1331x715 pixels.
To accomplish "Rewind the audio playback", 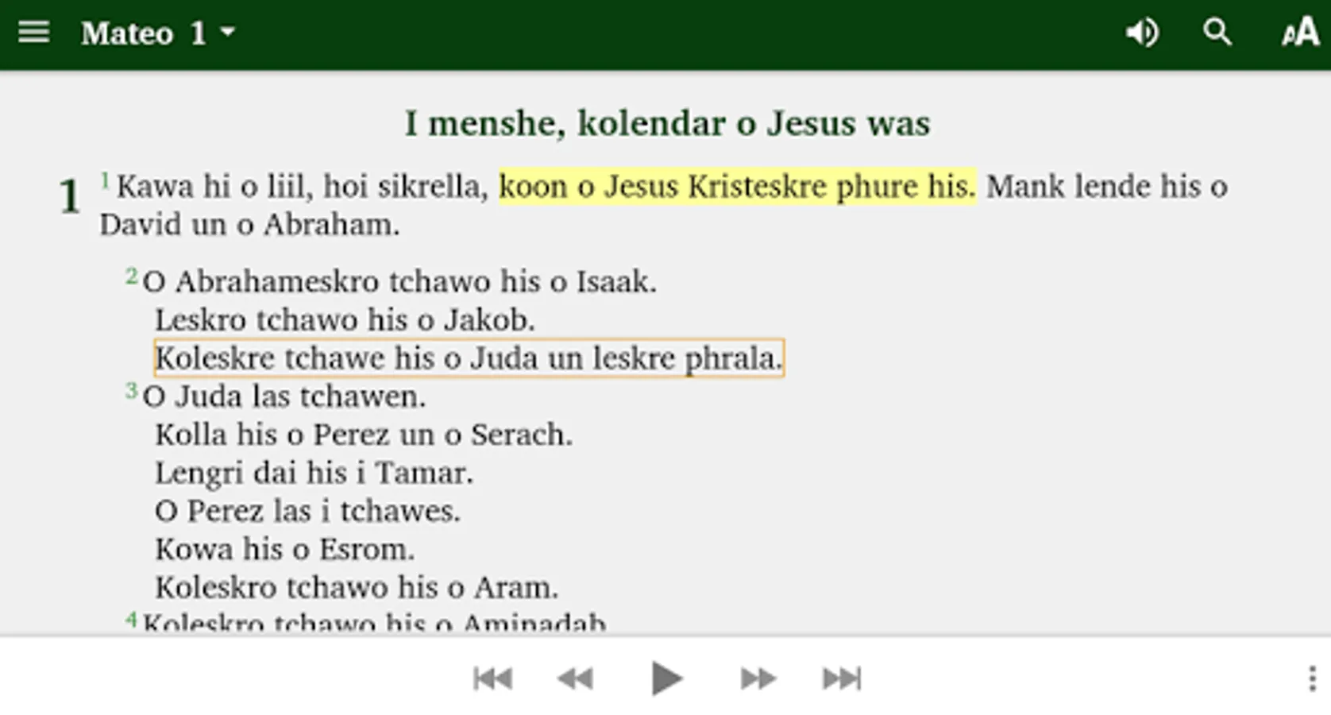I will coord(575,678).
